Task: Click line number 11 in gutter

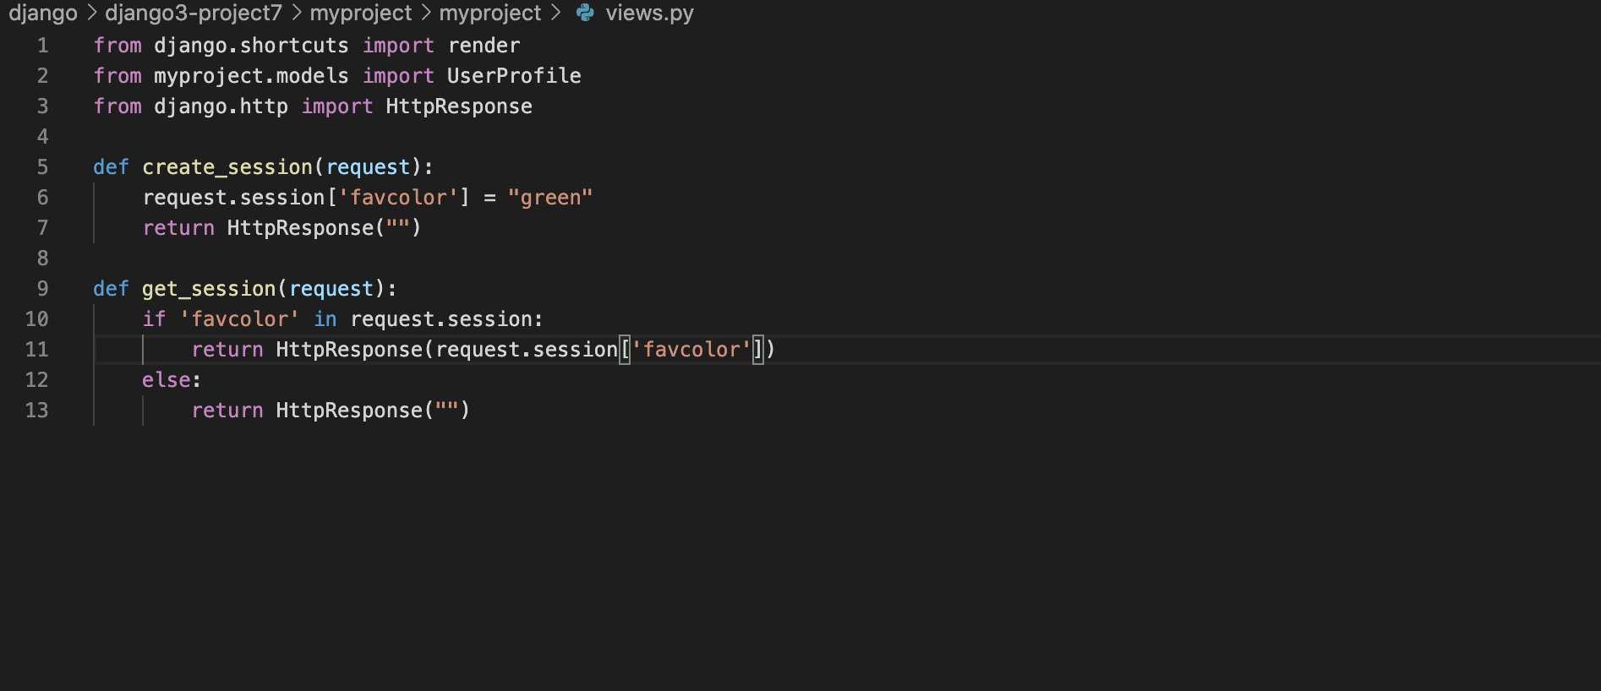Action: tap(37, 349)
